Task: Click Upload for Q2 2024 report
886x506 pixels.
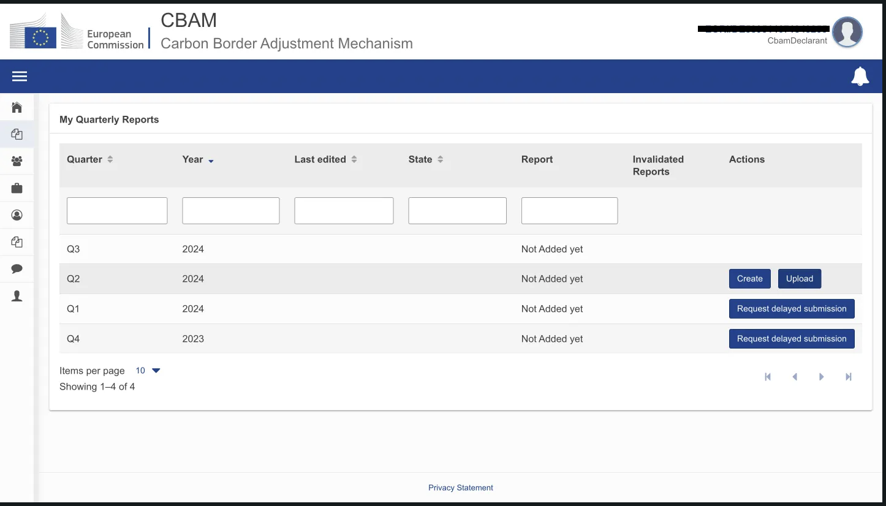Action: [799, 279]
